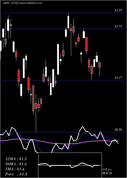Click the 30.56 price level label

[x=118, y=129]
